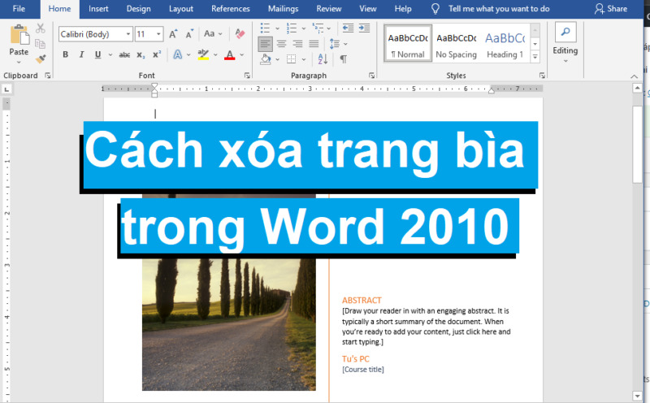Image resolution: width=650 pixels, height=403 pixels.
Task: Show paragraph marks with pilcrow icon
Action: [x=343, y=59]
